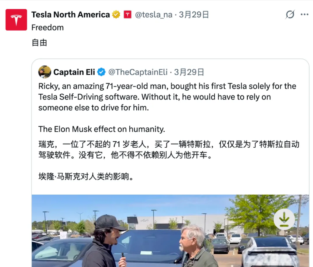This screenshot has height=267, width=313.
Task: Open the Grok icon in the tweet header
Action: (x=290, y=15)
